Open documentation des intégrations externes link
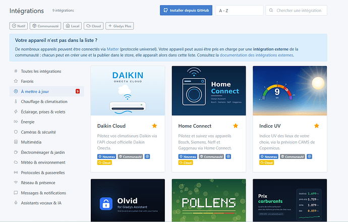This screenshot has height=222, width=348. click(x=257, y=55)
